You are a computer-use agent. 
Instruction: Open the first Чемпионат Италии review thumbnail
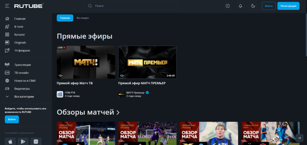click(x=86, y=133)
